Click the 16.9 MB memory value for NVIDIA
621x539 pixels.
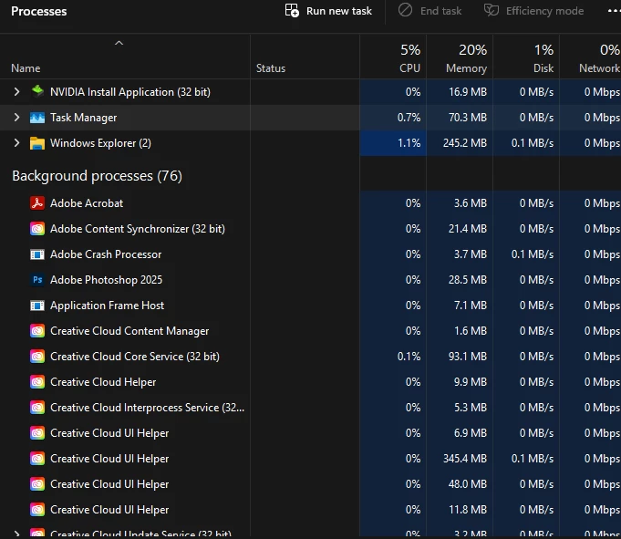pyautogui.click(x=467, y=92)
